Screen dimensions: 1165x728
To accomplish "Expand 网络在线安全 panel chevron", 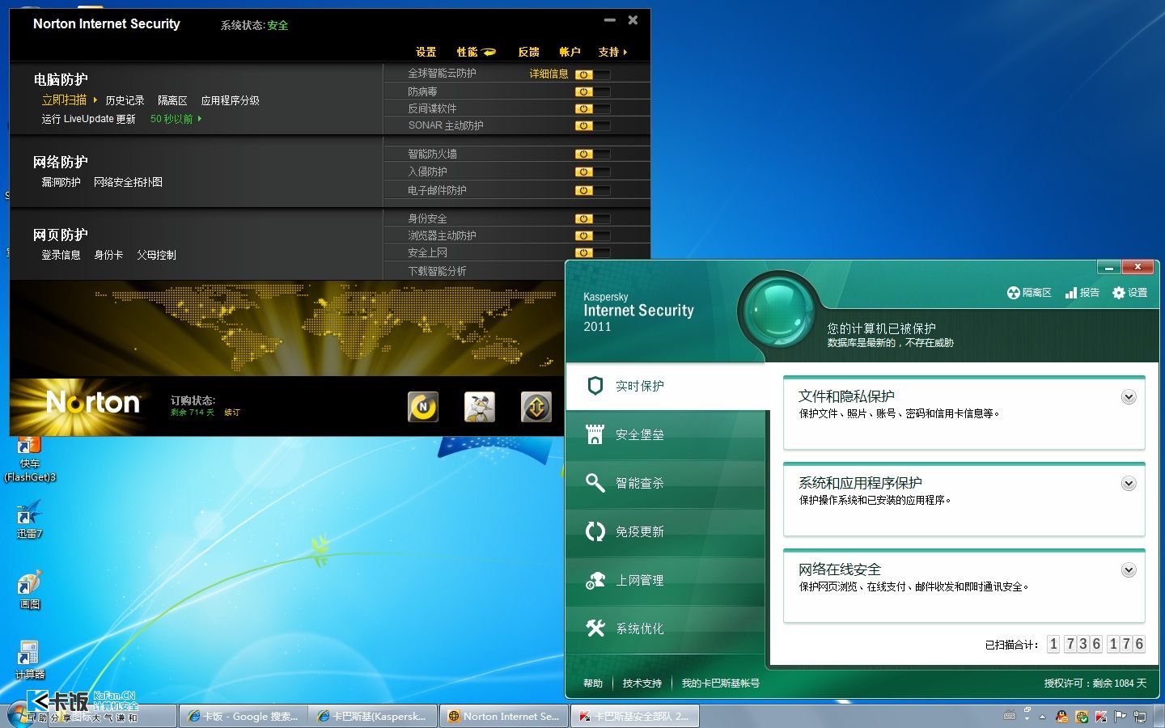I will point(1129,570).
